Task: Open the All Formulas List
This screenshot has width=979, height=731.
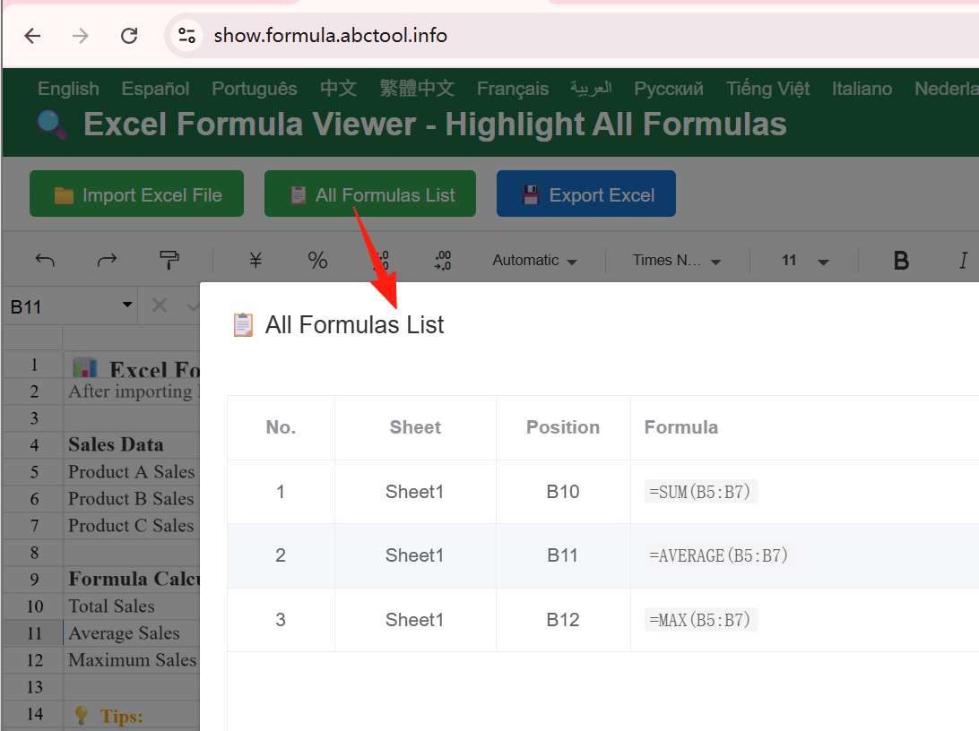Action: [369, 193]
